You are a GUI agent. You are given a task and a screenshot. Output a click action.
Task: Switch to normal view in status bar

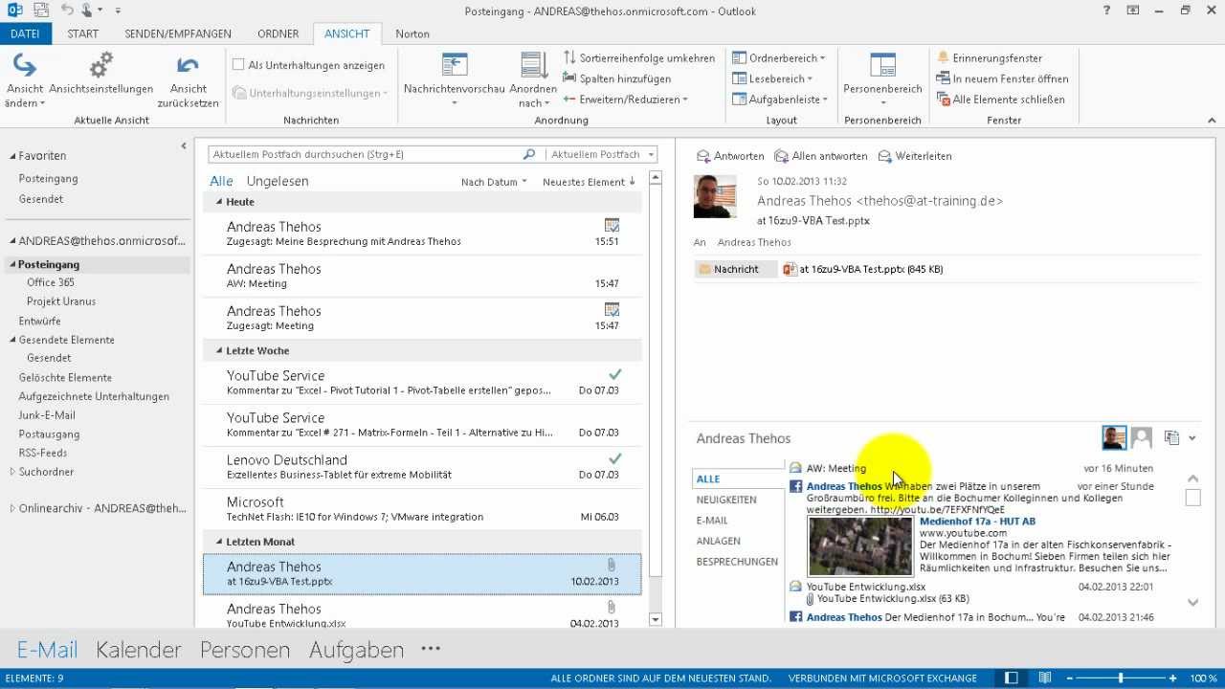point(1012,678)
